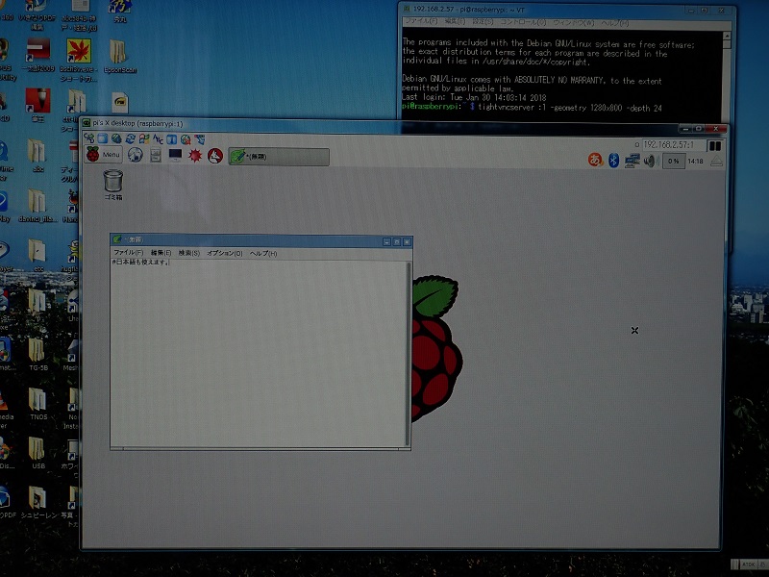
Task: Open ファイル(F) menu in the text editor
Action: coord(129,252)
